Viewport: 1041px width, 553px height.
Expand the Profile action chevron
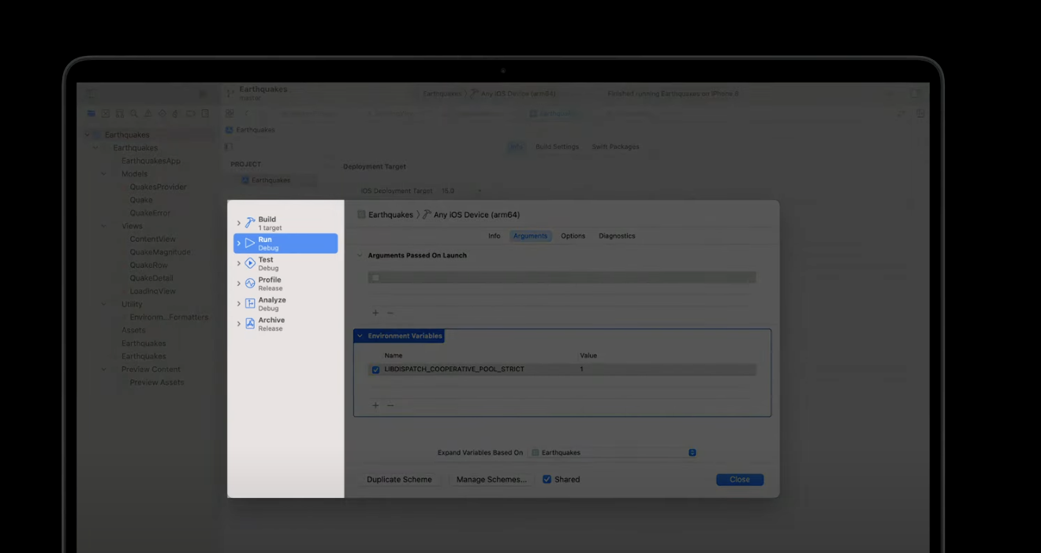(239, 284)
